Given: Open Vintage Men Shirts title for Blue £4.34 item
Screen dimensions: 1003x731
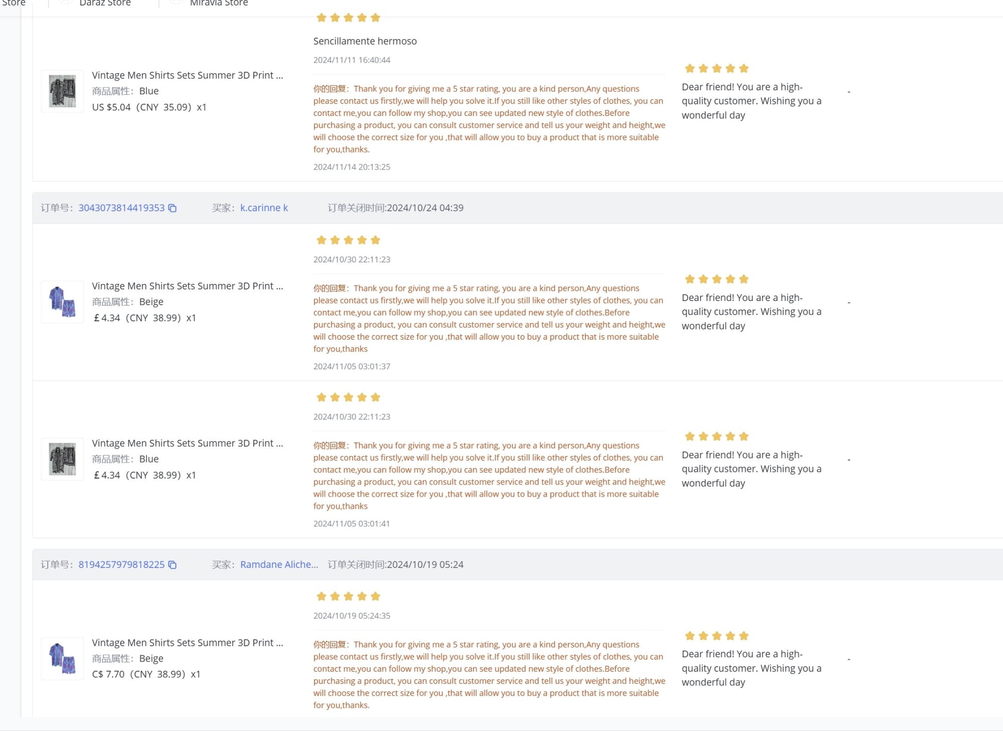Looking at the screenshot, I should click(x=187, y=443).
